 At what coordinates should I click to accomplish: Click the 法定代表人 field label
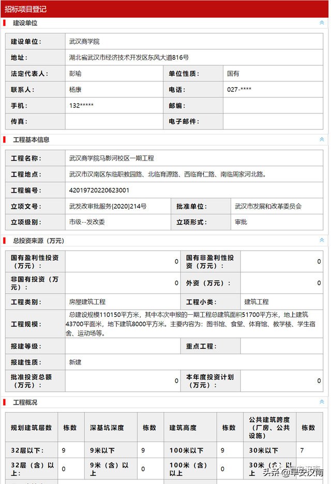29,74
